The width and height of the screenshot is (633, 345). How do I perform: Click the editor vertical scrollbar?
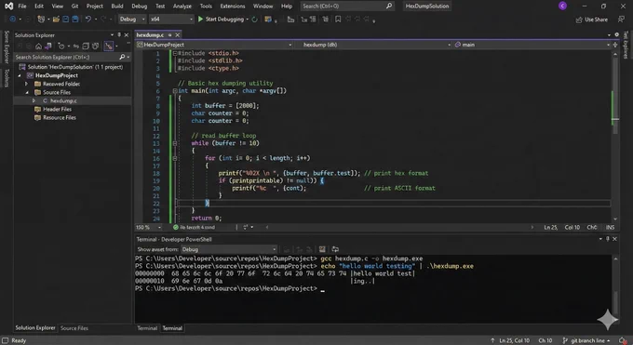coord(614,136)
